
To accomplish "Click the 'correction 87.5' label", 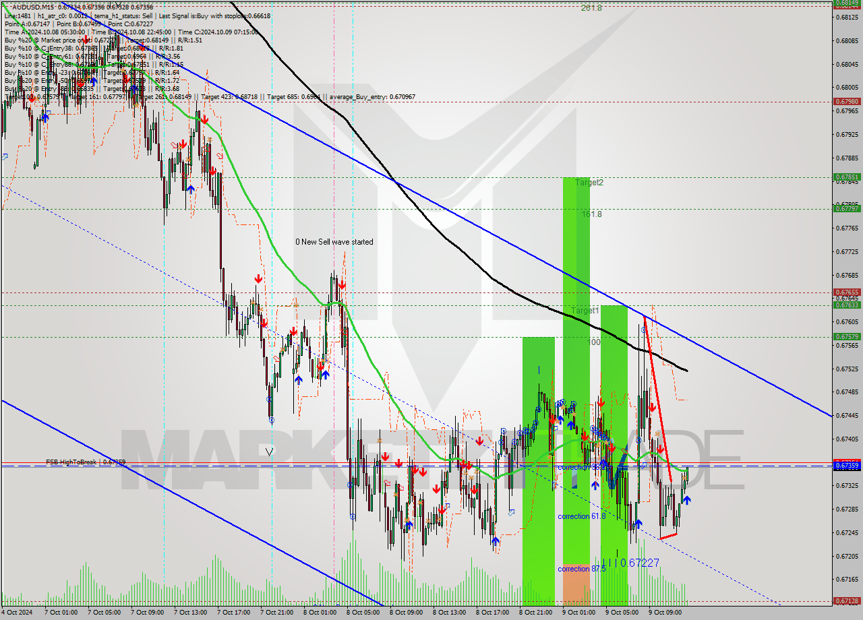I will (581, 569).
